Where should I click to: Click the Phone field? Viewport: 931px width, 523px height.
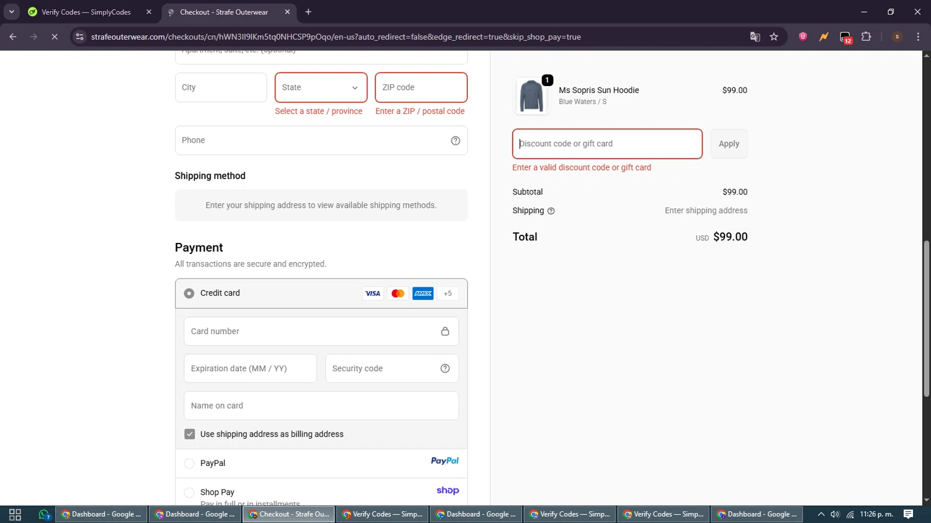(x=321, y=141)
